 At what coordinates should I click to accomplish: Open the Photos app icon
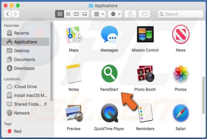pos(181,74)
